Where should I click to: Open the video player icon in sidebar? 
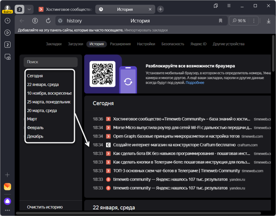pos(7,33)
